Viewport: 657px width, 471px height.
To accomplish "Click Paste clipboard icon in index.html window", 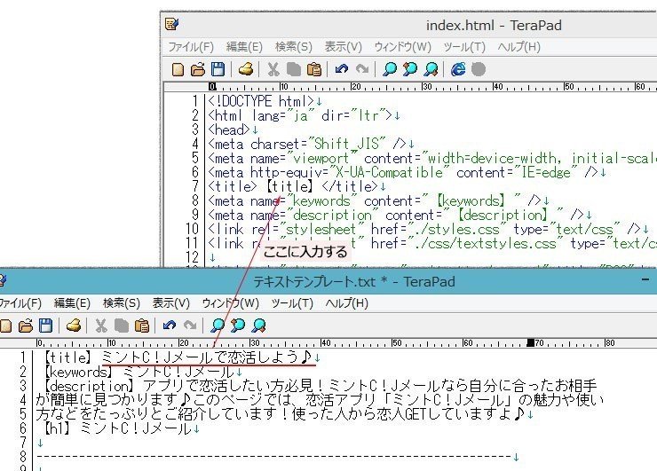I will (314, 69).
